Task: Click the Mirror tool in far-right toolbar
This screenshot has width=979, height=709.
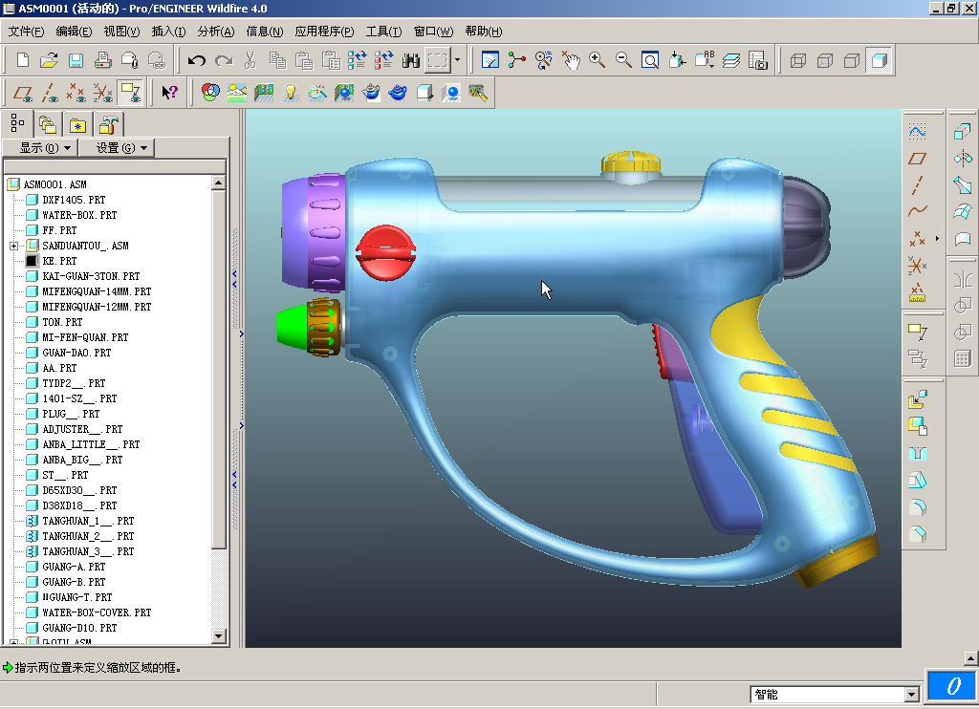Action: click(x=963, y=158)
